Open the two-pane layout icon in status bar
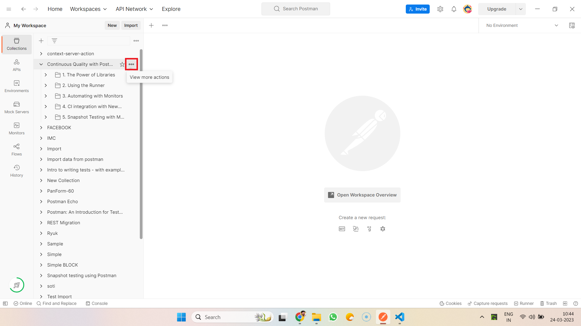The height and width of the screenshot is (326, 581). pos(565,303)
